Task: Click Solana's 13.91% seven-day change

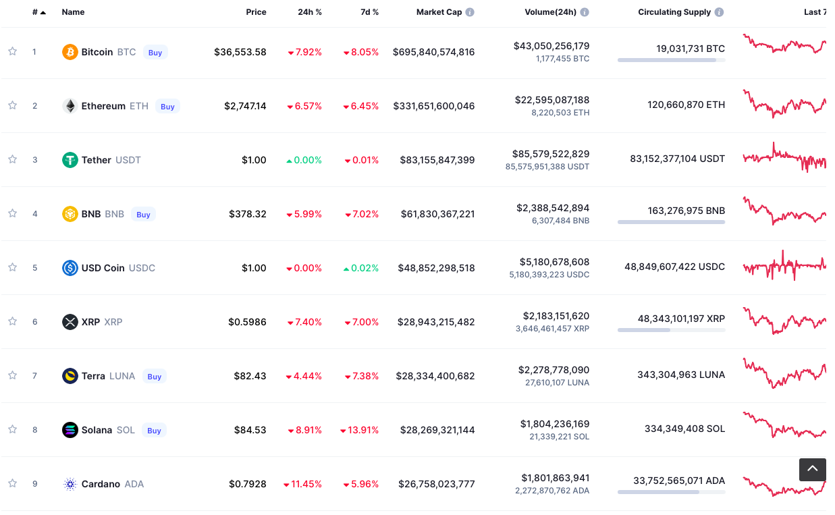Action: [x=360, y=430]
